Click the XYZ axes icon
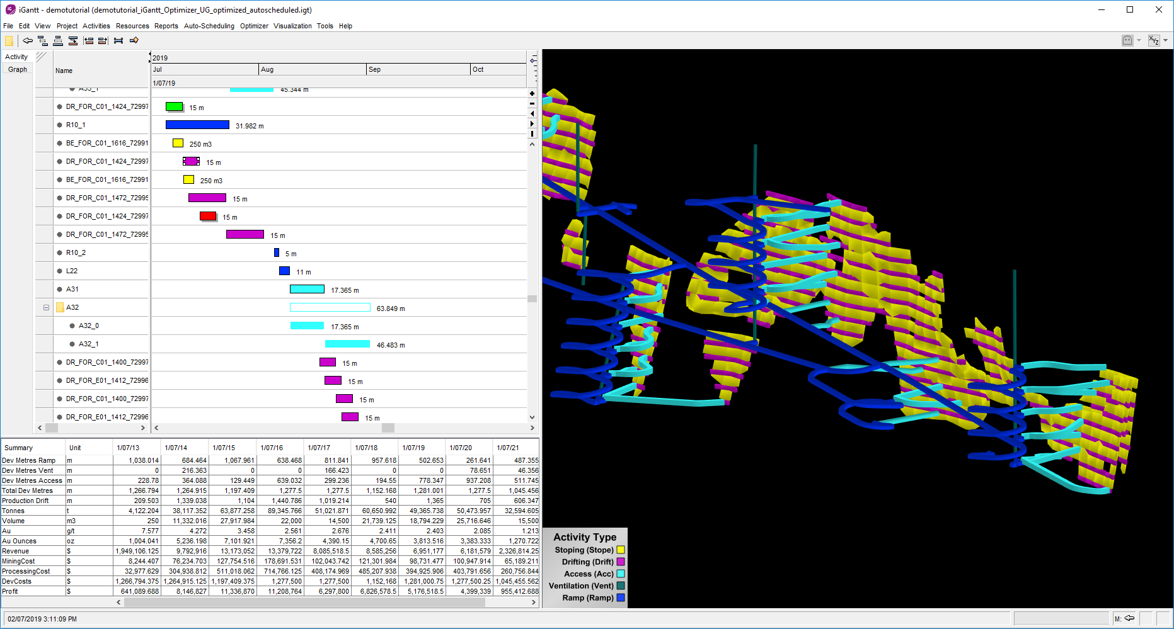Viewport: 1174px width, 629px height. [x=1154, y=40]
